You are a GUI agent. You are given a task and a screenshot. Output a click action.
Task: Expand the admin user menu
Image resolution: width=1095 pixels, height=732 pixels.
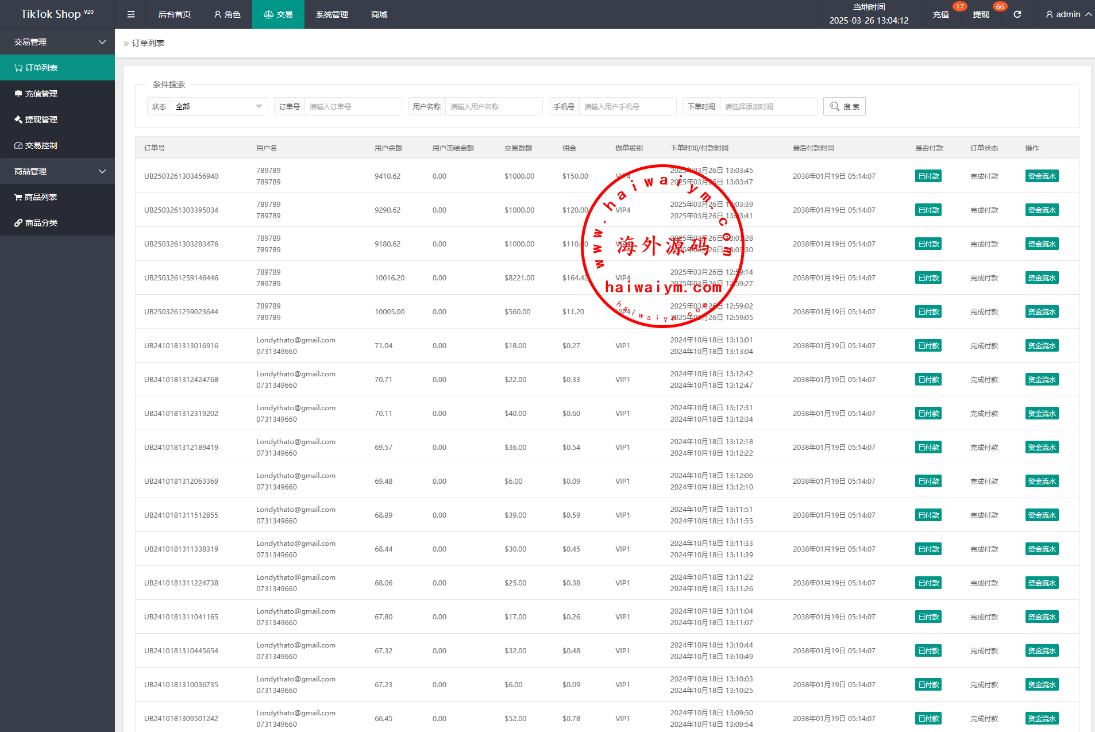(1068, 14)
